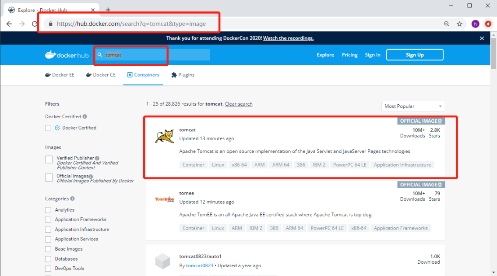The width and height of the screenshot is (497, 276).
Task: Check the Official Images filter
Action: [x=49, y=178]
